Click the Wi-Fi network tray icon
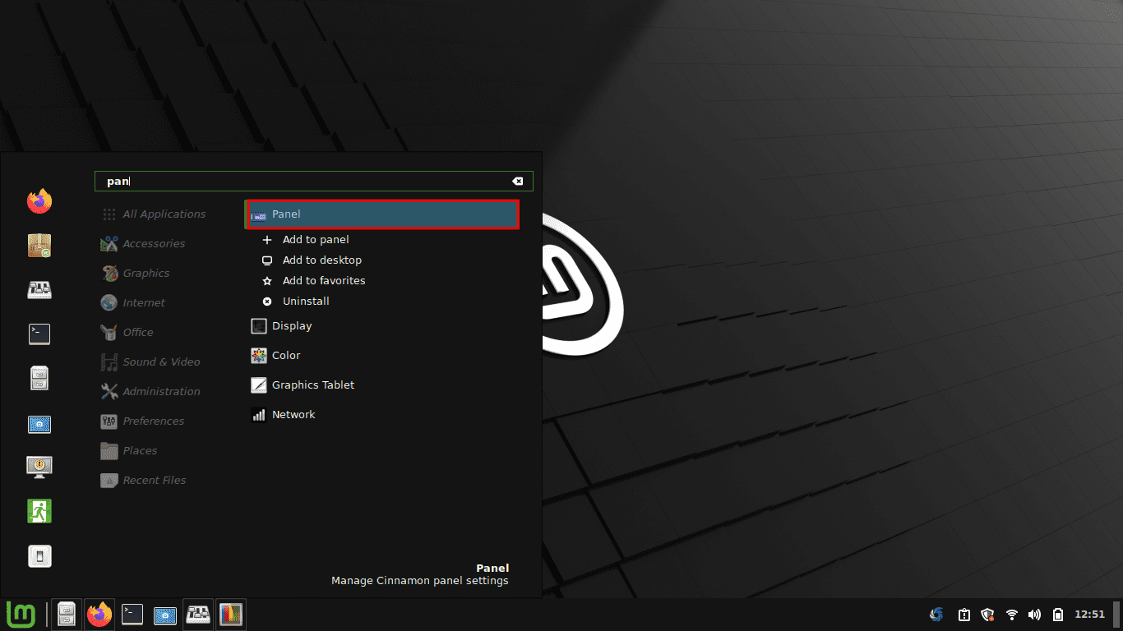The width and height of the screenshot is (1123, 631). pyautogui.click(x=1012, y=615)
